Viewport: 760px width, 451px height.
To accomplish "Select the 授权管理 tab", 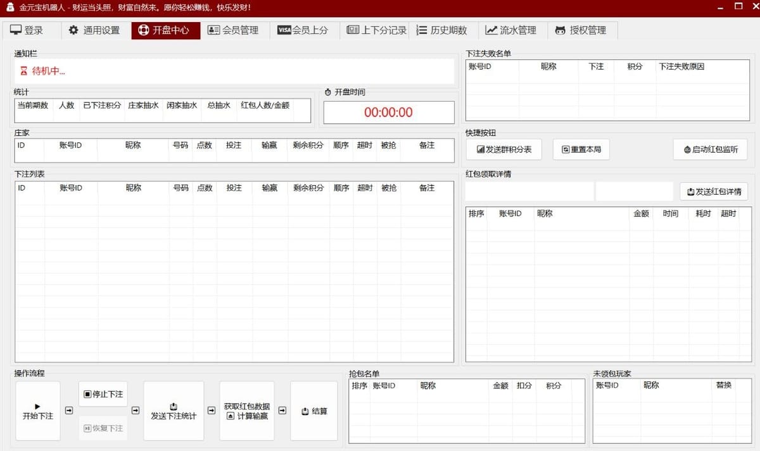I will pos(581,30).
